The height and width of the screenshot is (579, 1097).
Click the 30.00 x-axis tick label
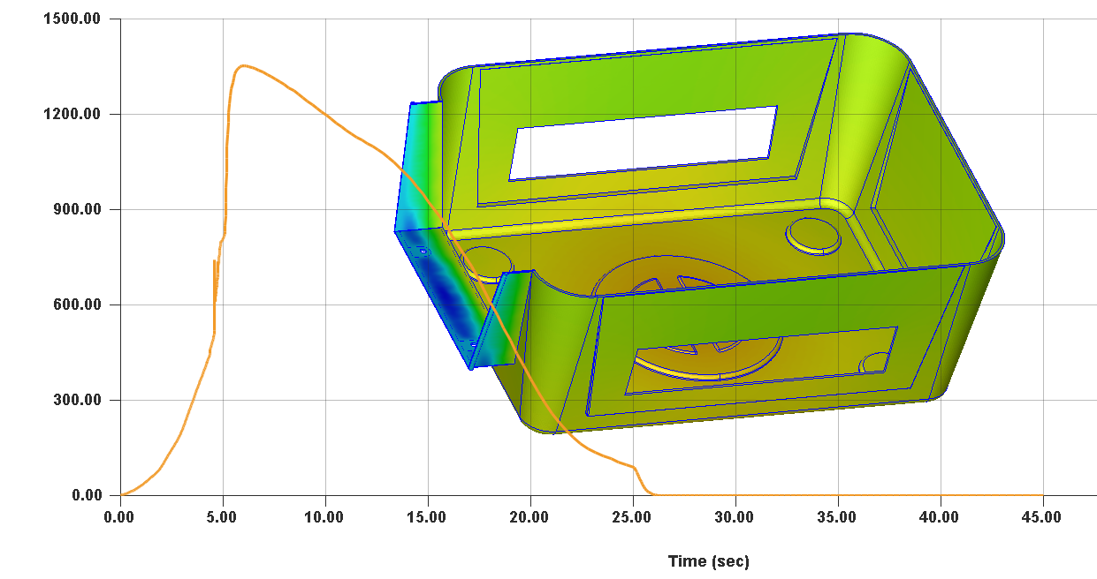[x=735, y=517]
